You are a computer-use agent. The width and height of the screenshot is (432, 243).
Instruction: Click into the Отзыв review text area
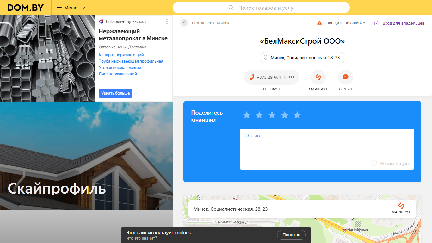(327, 149)
